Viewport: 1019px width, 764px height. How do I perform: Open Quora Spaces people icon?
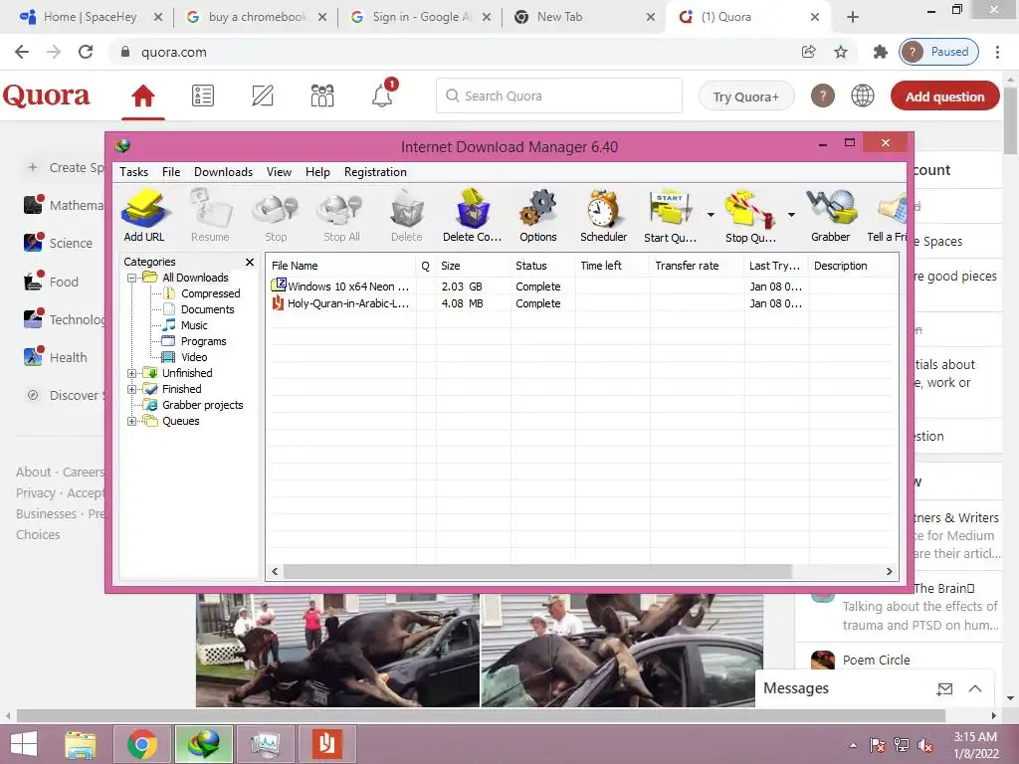pyautogui.click(x=322, y=96)
